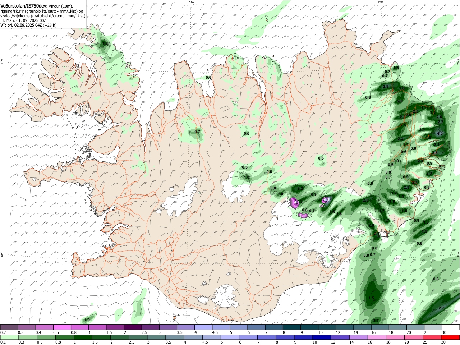Viewport: 460px width, 345px height.
Task: Pick the dark plum swatch between 0.2 and 0.3
Action: coord(9,327)
